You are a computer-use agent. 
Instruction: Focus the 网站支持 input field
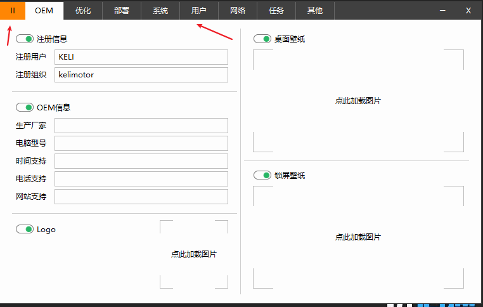[x=141, y=197]
